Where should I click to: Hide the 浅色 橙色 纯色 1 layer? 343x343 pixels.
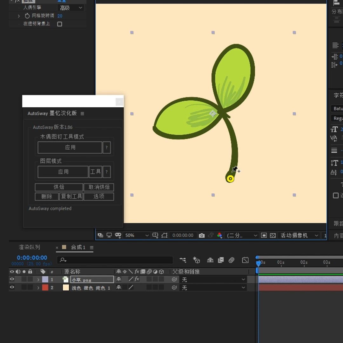click(12, 287)
